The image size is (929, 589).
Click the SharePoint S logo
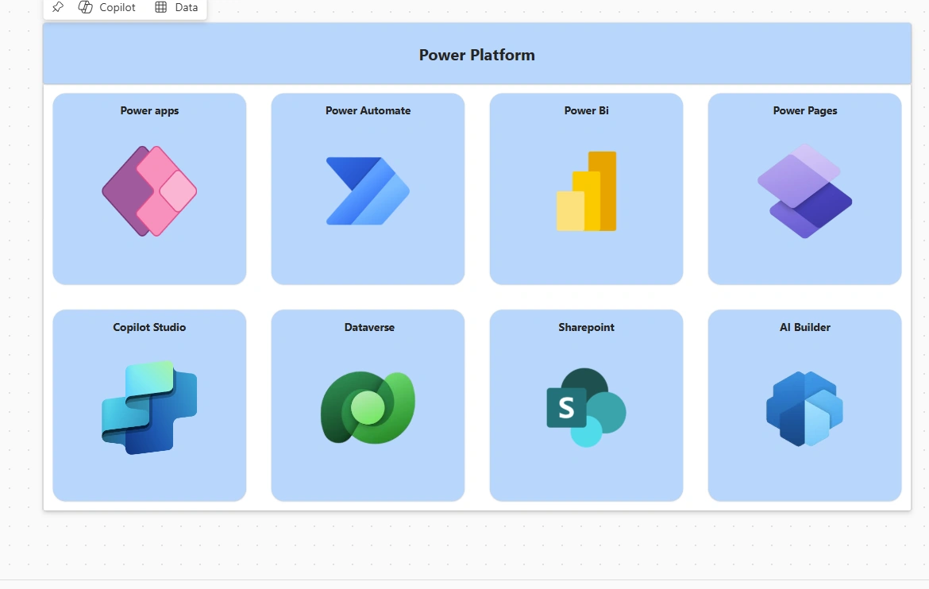pyautogui.click(x=587, y=408)
